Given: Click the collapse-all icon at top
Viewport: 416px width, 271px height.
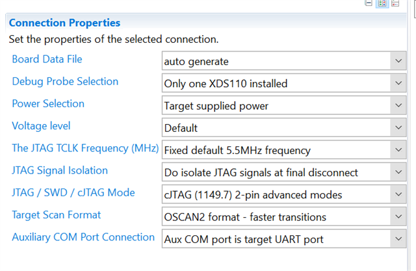Looking at the screenshot, I should click(369, 3).
